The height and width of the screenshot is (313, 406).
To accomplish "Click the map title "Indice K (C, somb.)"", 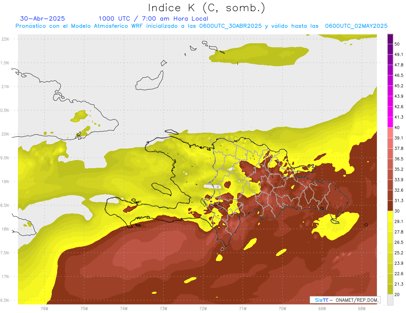I will click(206, 8).
